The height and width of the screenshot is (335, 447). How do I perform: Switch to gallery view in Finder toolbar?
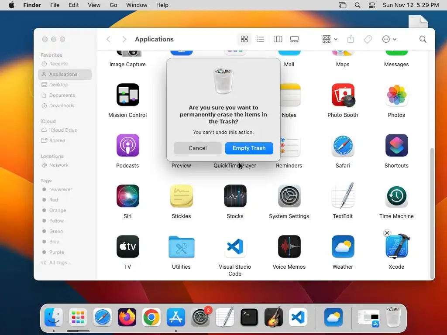294,39
